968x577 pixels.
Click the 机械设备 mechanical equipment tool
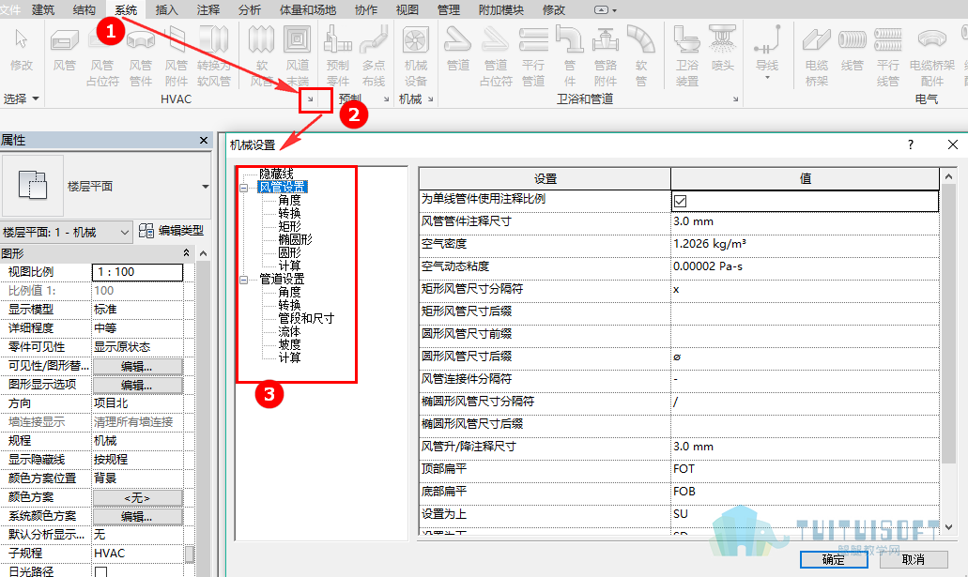tap(416, 57)
